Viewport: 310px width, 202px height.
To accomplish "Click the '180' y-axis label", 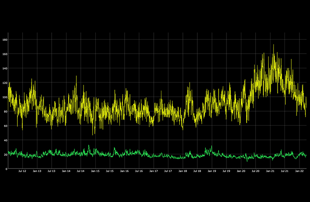I will [5, 40].
